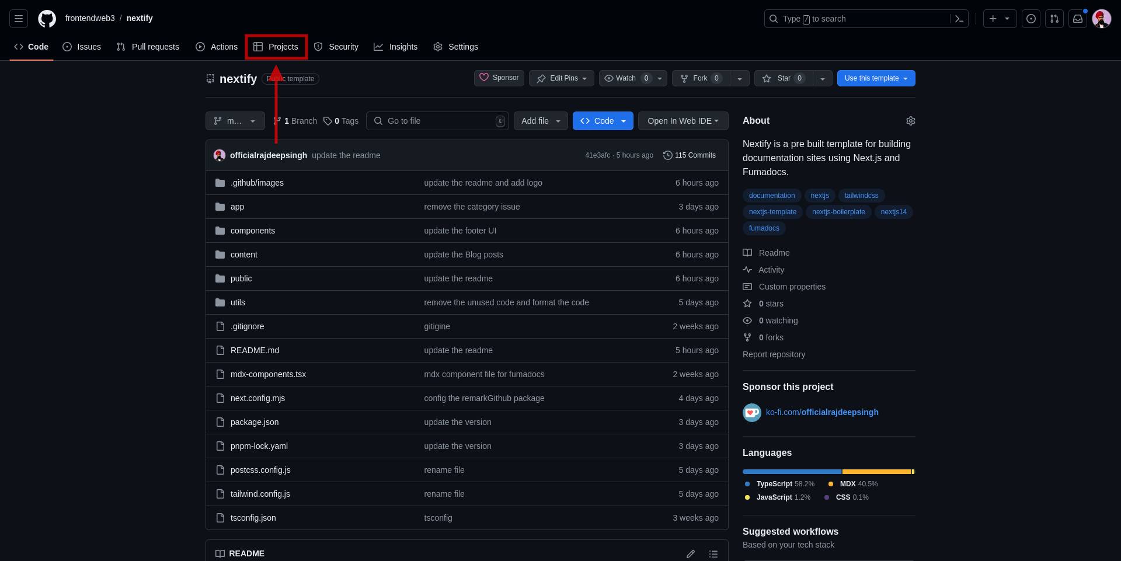This screenshot has height=561, width=1121.
Task: Switch to the Insights tab
Action: click(396, 47)
